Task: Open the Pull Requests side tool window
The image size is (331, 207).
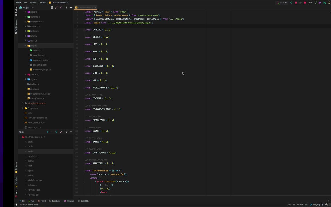Action: [16, 27]
